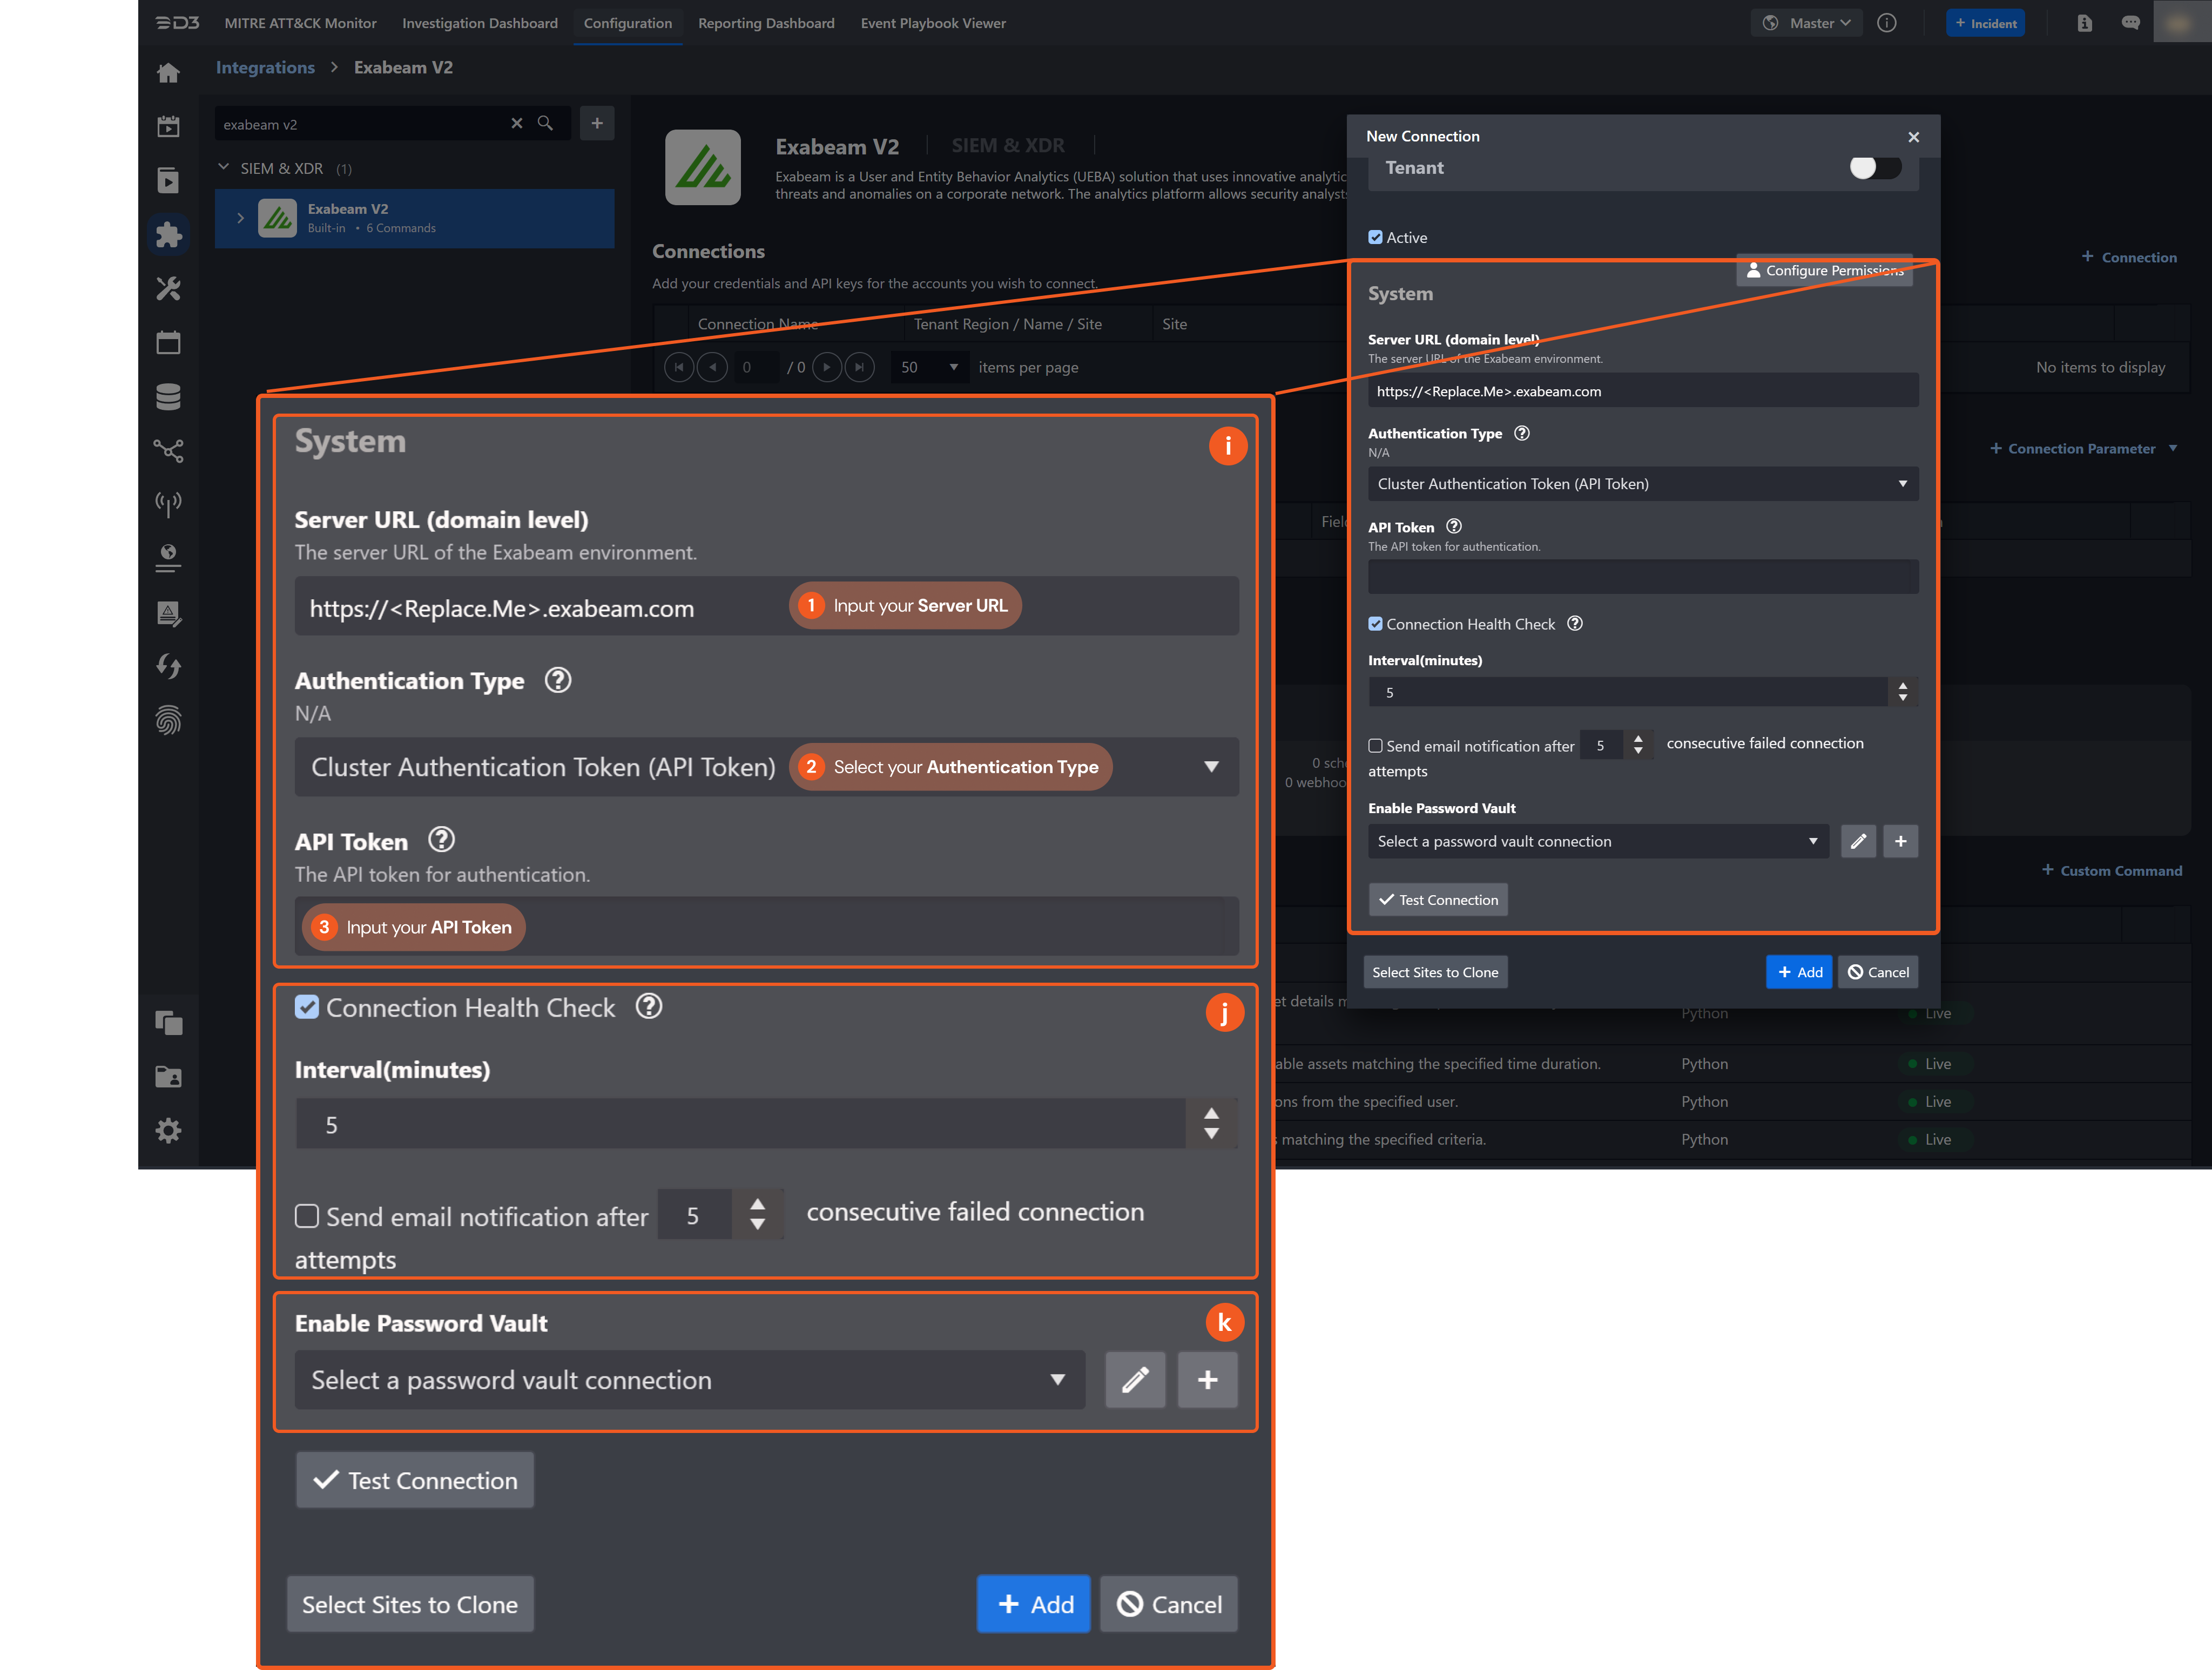
Task: Uncheck the Active checkbox
Action: pyautogui.click(x=1375, y=238)
